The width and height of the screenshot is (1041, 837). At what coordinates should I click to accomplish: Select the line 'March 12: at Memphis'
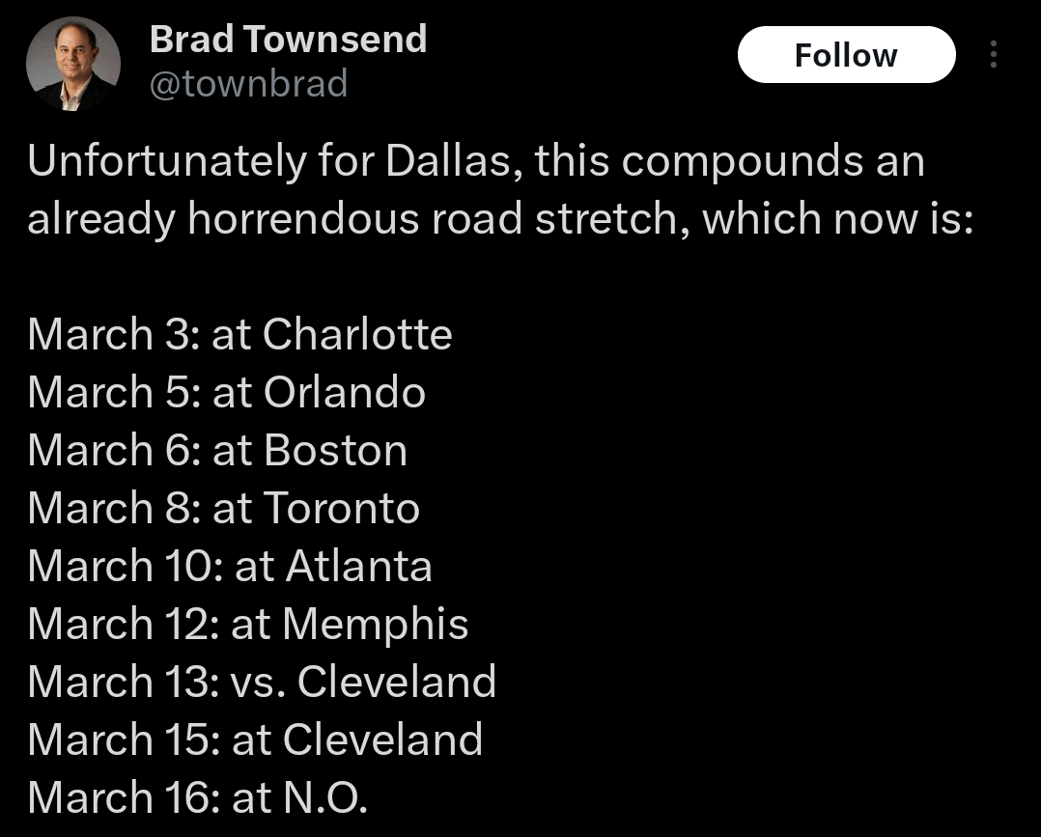pyautogui.click(x=247, y=624)
